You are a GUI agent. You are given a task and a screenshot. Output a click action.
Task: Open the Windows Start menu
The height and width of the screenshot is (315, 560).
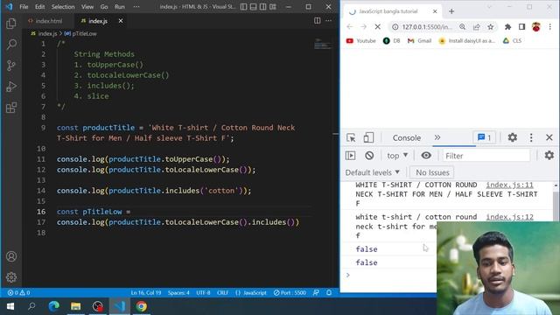[10, 306]
